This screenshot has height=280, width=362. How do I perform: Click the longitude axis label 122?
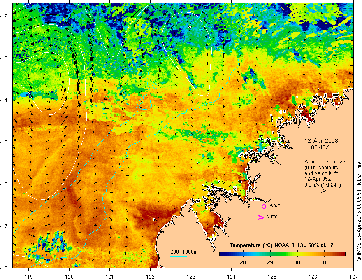(x=150, y=277)
